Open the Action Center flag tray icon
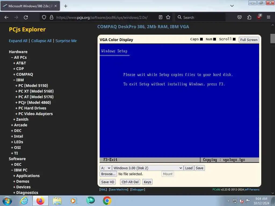Image resolution: width=275 pixels, height=206 pixels. click(248, 201)
